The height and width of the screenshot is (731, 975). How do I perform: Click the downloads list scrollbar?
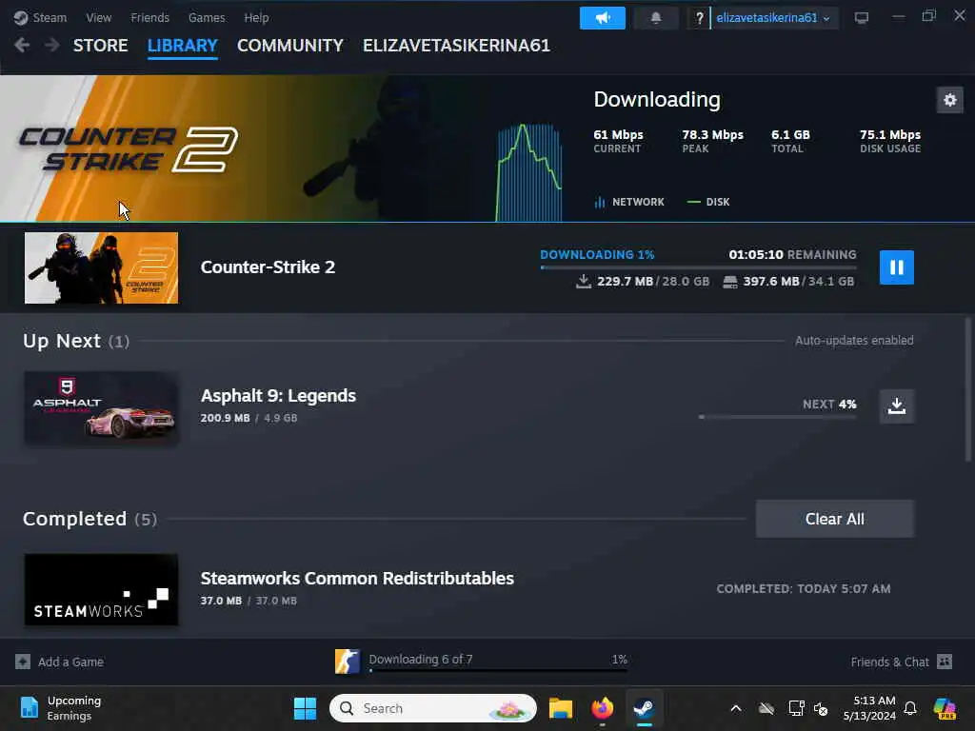click(x=967, y=389)
